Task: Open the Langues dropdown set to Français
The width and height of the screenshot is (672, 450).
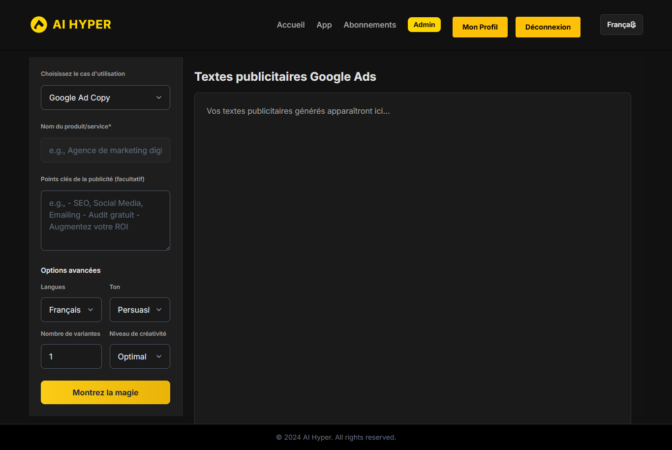Action: click(71, 310)
